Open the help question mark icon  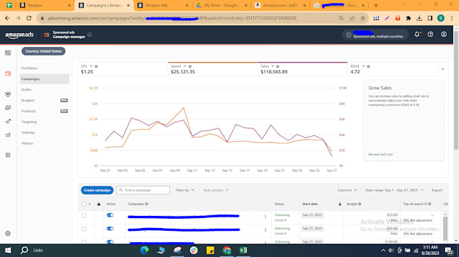(431, 34)
